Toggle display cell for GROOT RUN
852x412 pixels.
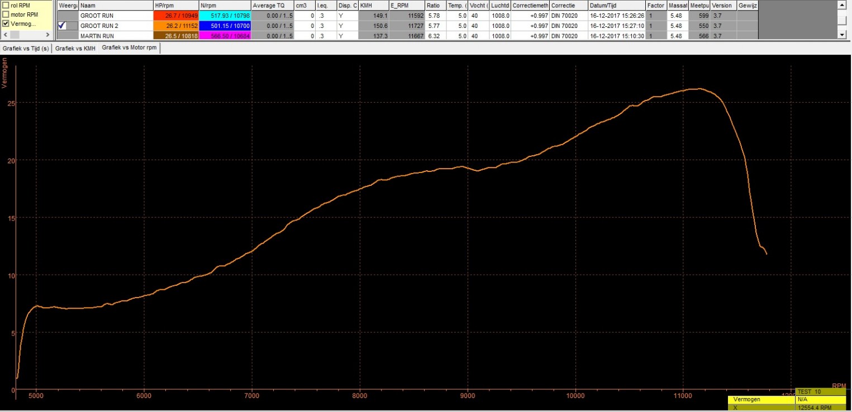click(x=68, y=16)
